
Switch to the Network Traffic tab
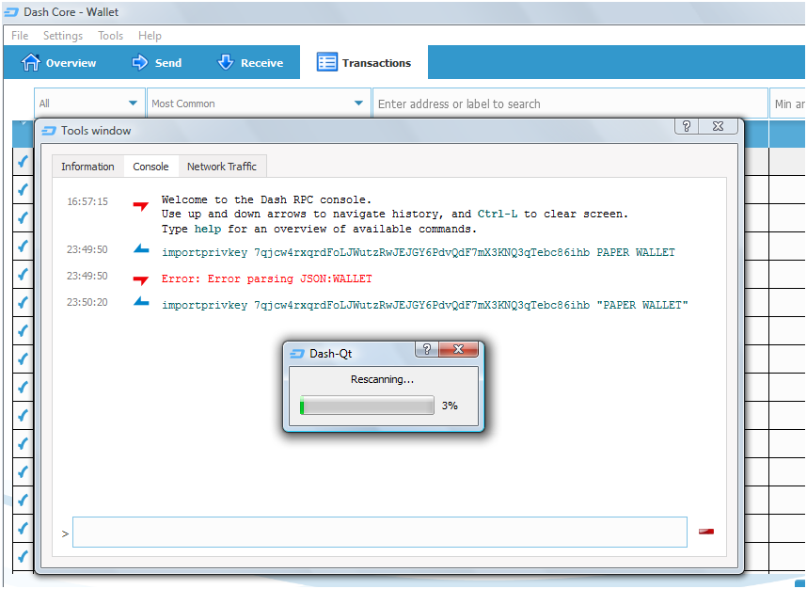coord(222,167)
